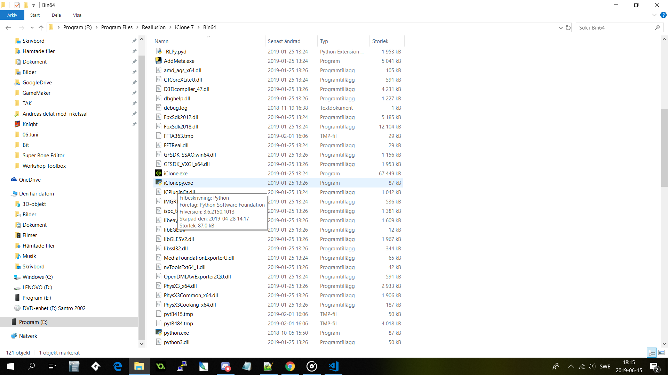Open Google Chrome from taskbar
The height and width of the screenshot is (375, 668).
(x=290, y=366)
